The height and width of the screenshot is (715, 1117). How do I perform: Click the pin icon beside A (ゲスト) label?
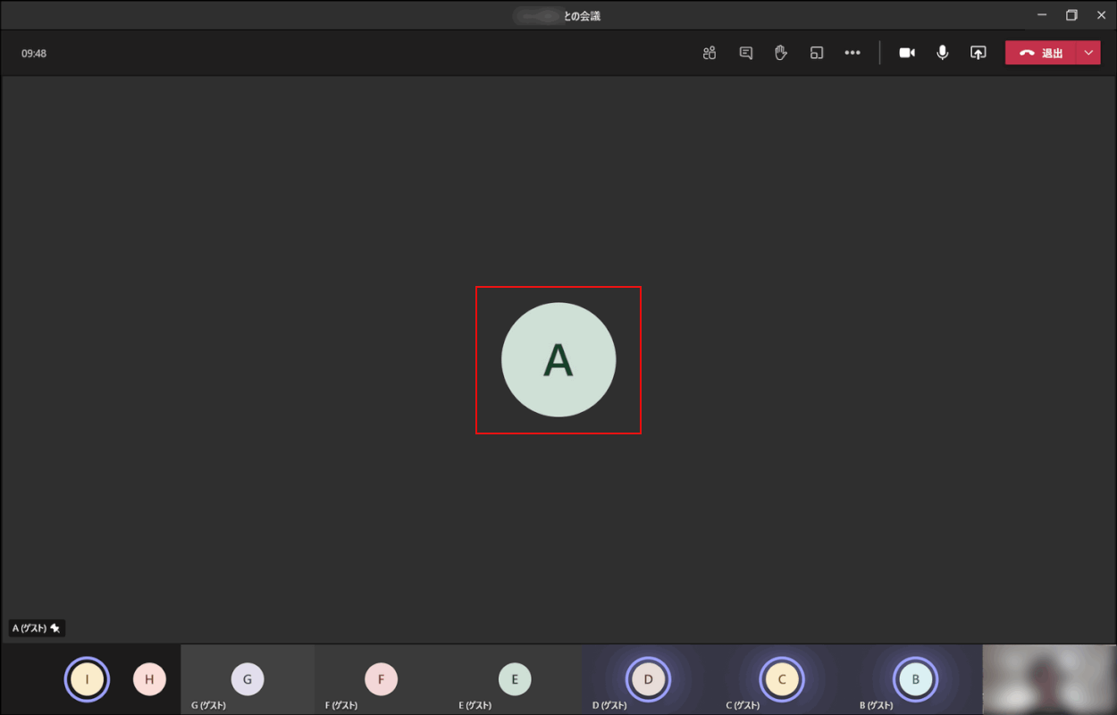click(x=55, y=628)
